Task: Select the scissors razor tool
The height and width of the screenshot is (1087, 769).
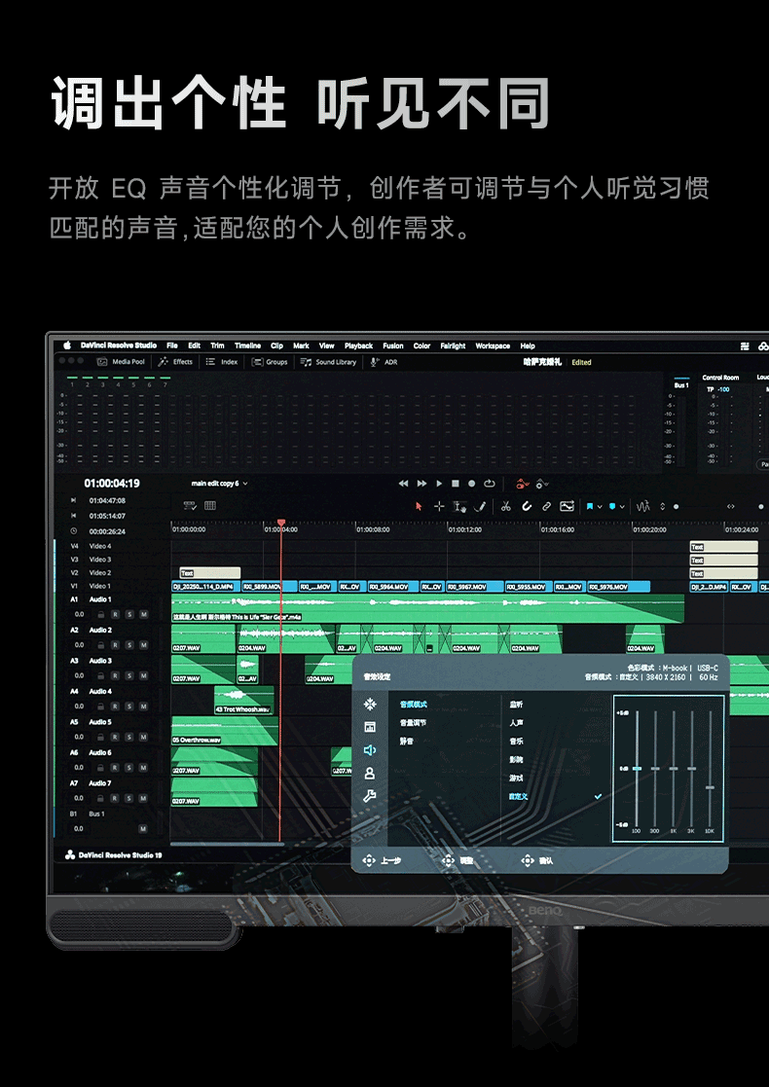Action: (505, 507)
